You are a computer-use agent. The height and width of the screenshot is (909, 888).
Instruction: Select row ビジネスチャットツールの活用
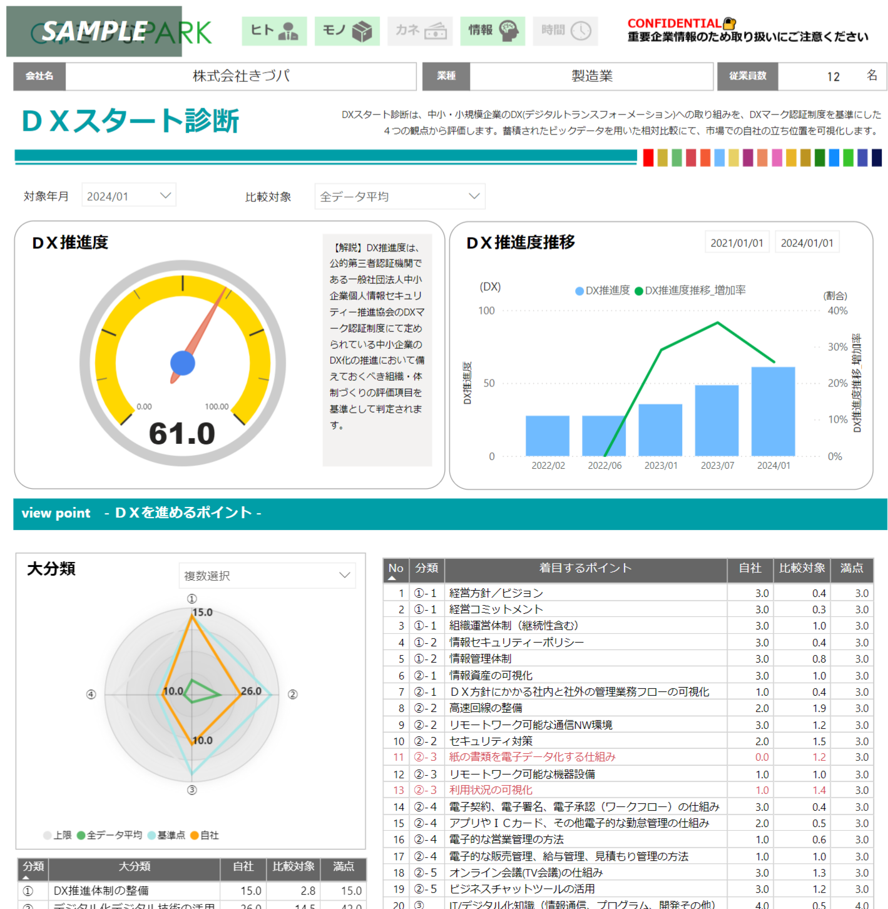[x=628, y=889]
